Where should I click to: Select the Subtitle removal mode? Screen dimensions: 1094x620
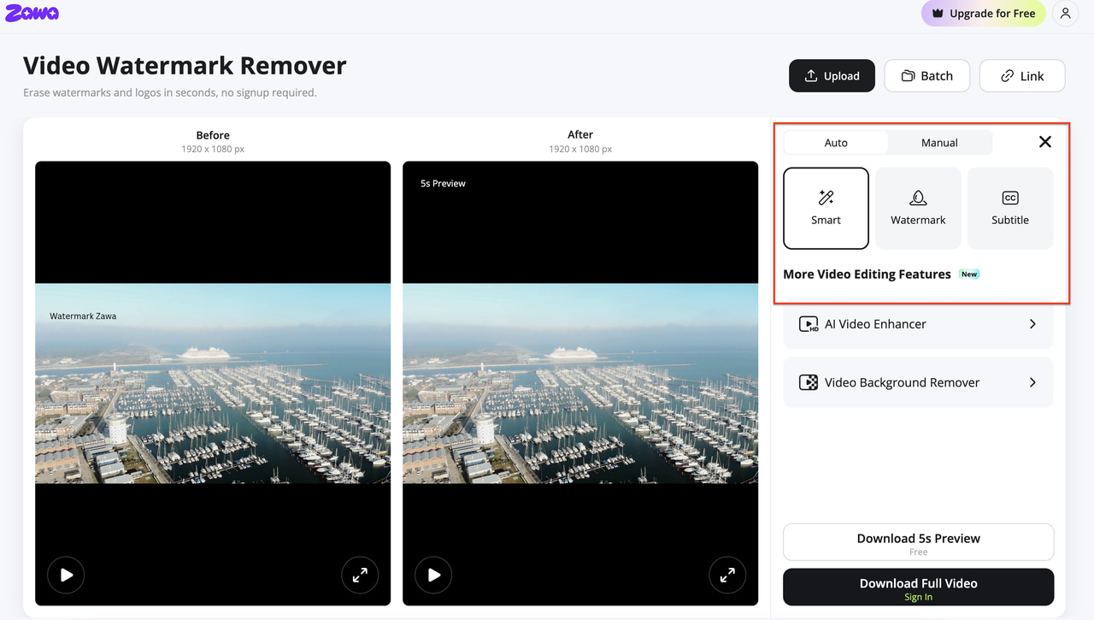coord(1010,208)
